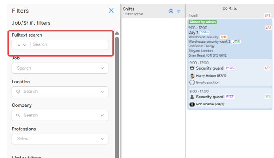This screenshot has width=274, height=158.
Task: Click the 1/2 occupancy badge
Action: point(267,68)
